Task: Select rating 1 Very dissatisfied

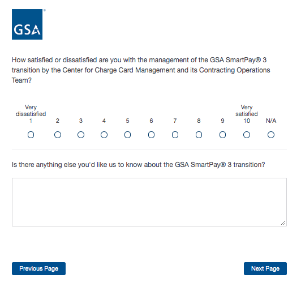Action: (x=31, y=135)
